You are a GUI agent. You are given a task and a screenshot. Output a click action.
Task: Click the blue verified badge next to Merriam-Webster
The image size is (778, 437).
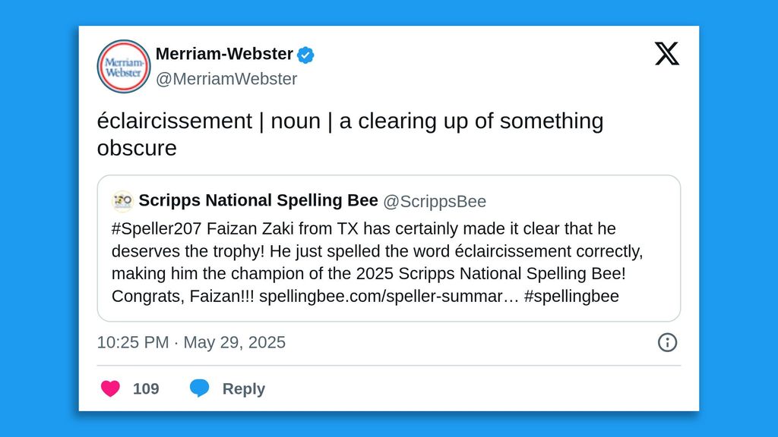tap(306, 54)
